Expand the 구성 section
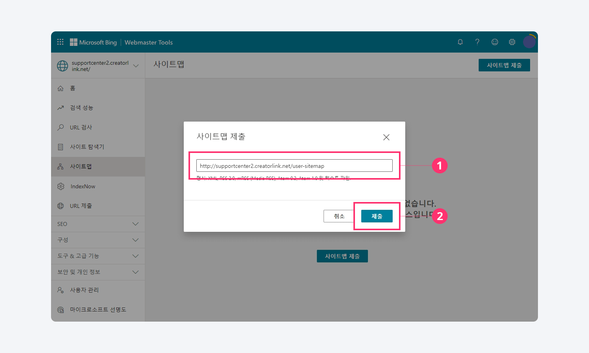The height and width of the screenshot is (353, 589). point(98,240)
